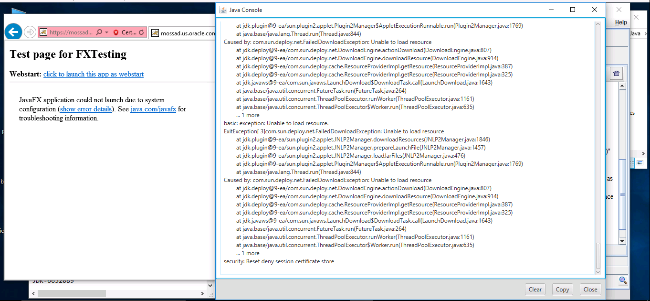Image resolution: width=650 pixels, height=301 pixels.
Task: Click the 'click to launch this app as webstart' link
Action: (94, 74)
